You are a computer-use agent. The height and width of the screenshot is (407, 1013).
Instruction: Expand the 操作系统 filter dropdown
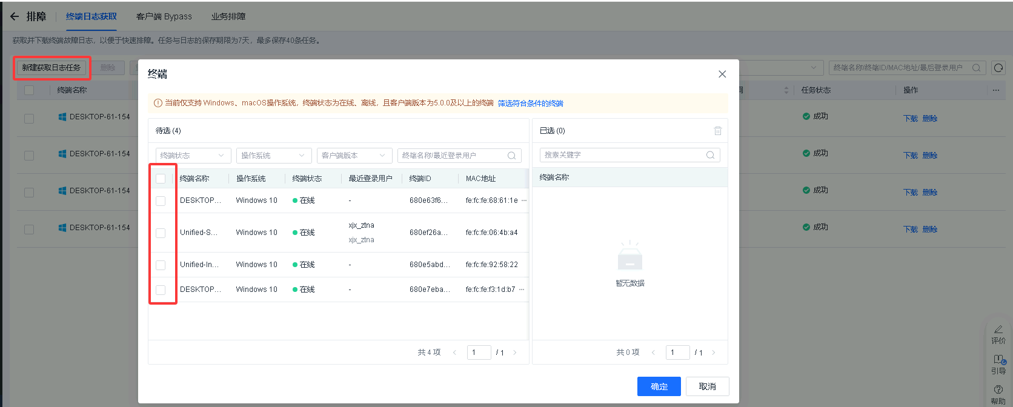coord(273,156)
